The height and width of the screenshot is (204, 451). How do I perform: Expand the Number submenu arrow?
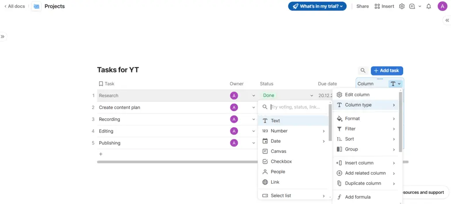[x=324, y=131]
